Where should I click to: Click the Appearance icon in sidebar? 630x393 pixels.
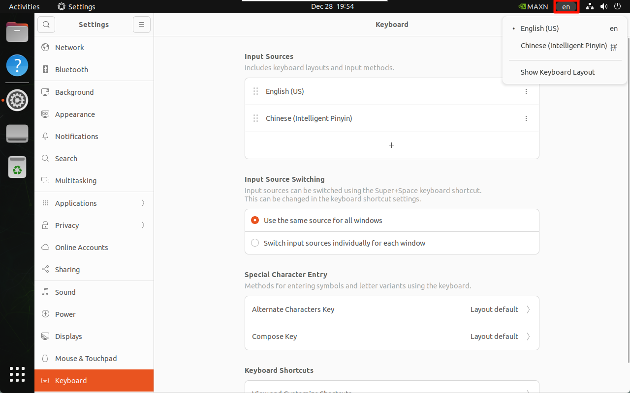(x=45, y=114)
